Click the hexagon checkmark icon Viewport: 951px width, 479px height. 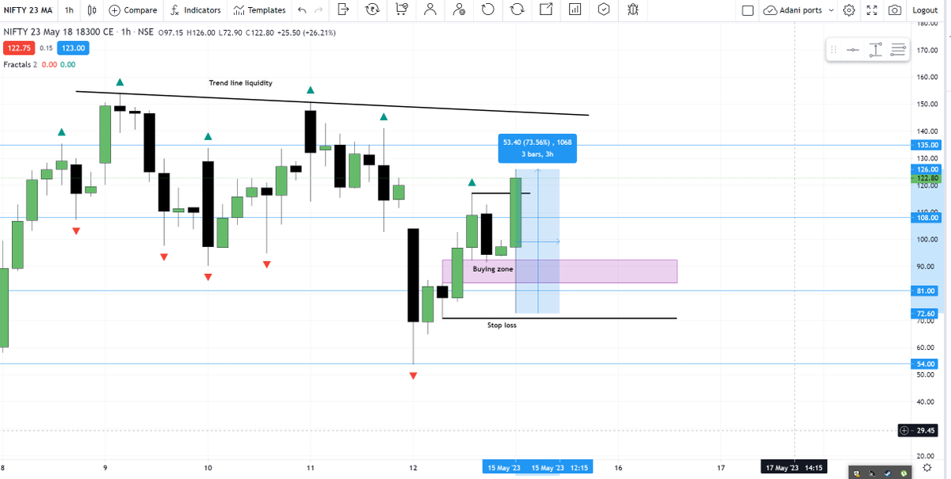pyautogui.click(x=604, y=10)
